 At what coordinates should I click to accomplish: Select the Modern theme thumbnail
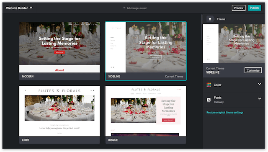(59, 47)
